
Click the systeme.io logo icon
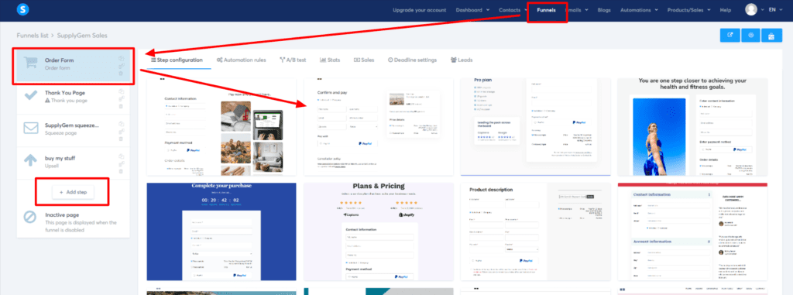point(22,9)
